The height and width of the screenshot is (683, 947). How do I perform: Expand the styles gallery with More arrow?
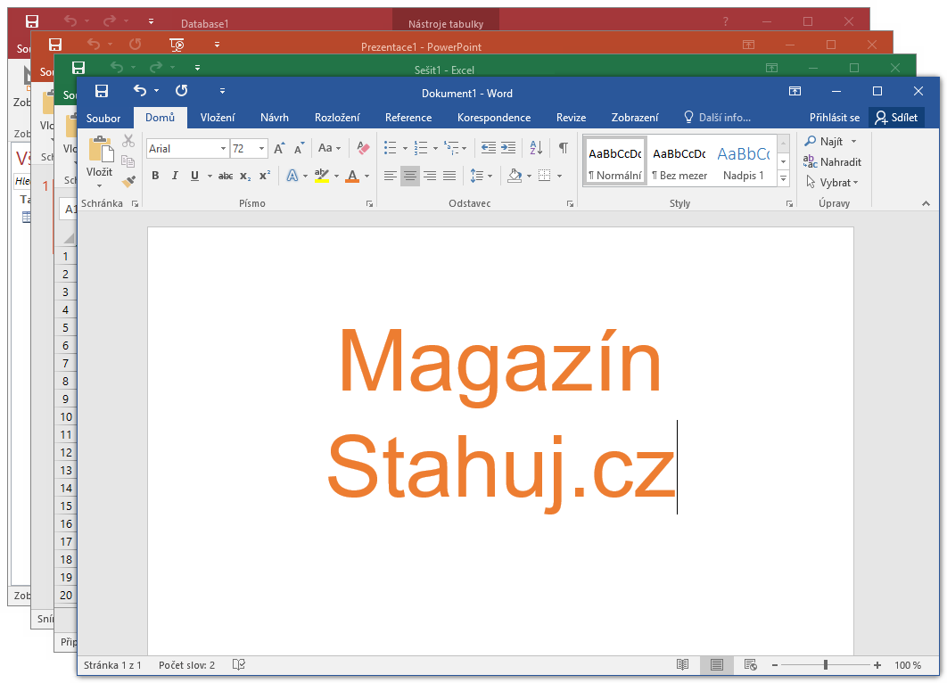783,178
